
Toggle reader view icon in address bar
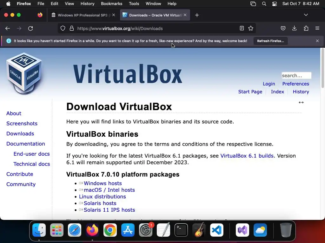pyautogui.click(x=242, y=28)
